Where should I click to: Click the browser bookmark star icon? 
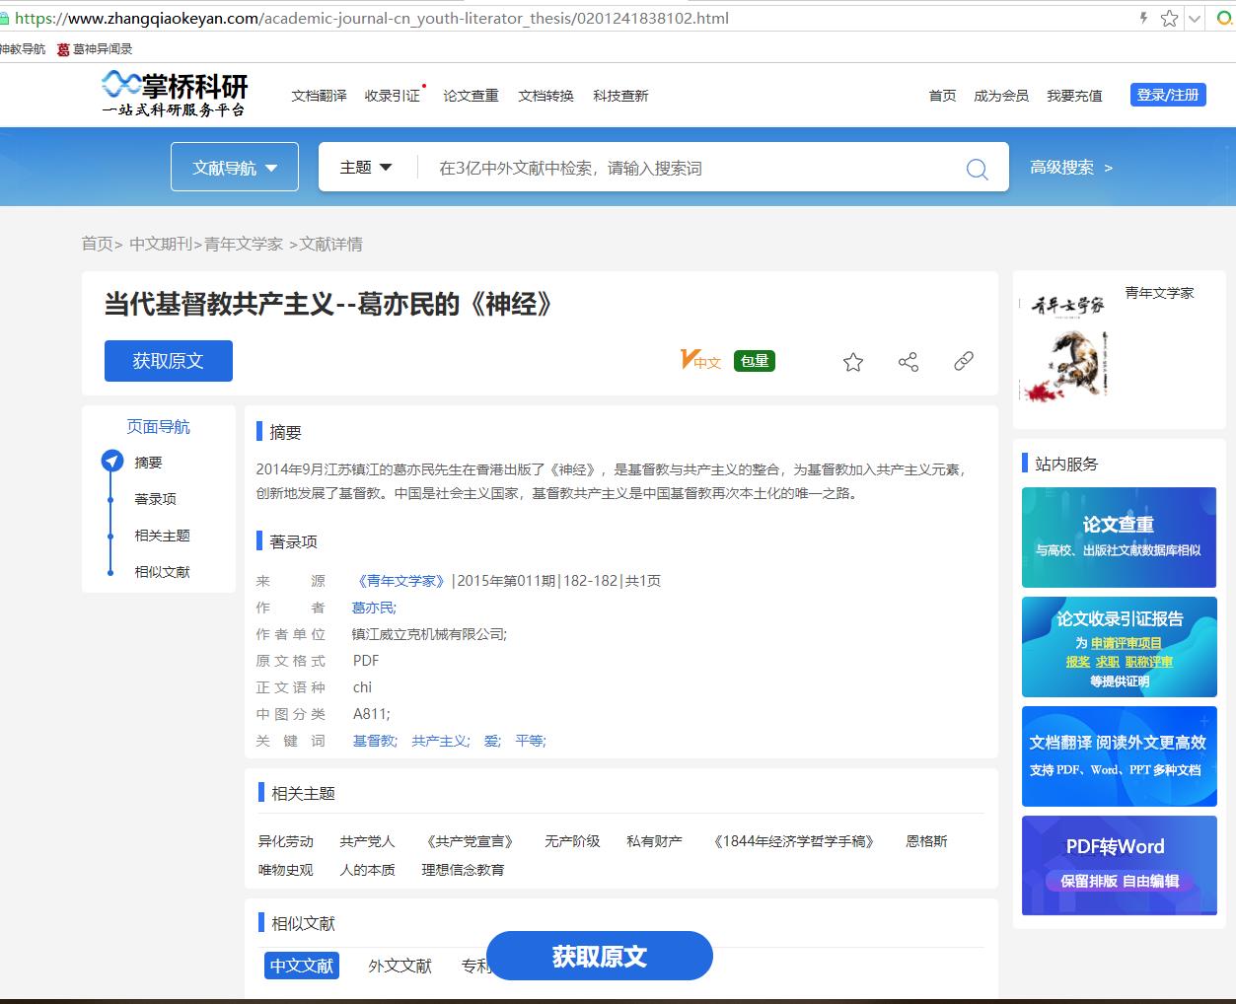1169,18
